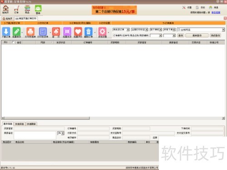Screen dimensions: 227x170
Task: Open first empty dropdown next to search field
Action: pyautogui.click(x=156, y=36)
